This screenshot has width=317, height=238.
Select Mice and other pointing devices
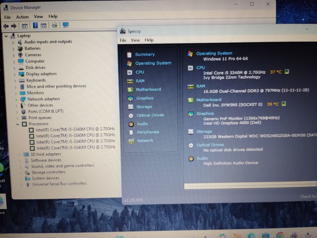[57, 86]
